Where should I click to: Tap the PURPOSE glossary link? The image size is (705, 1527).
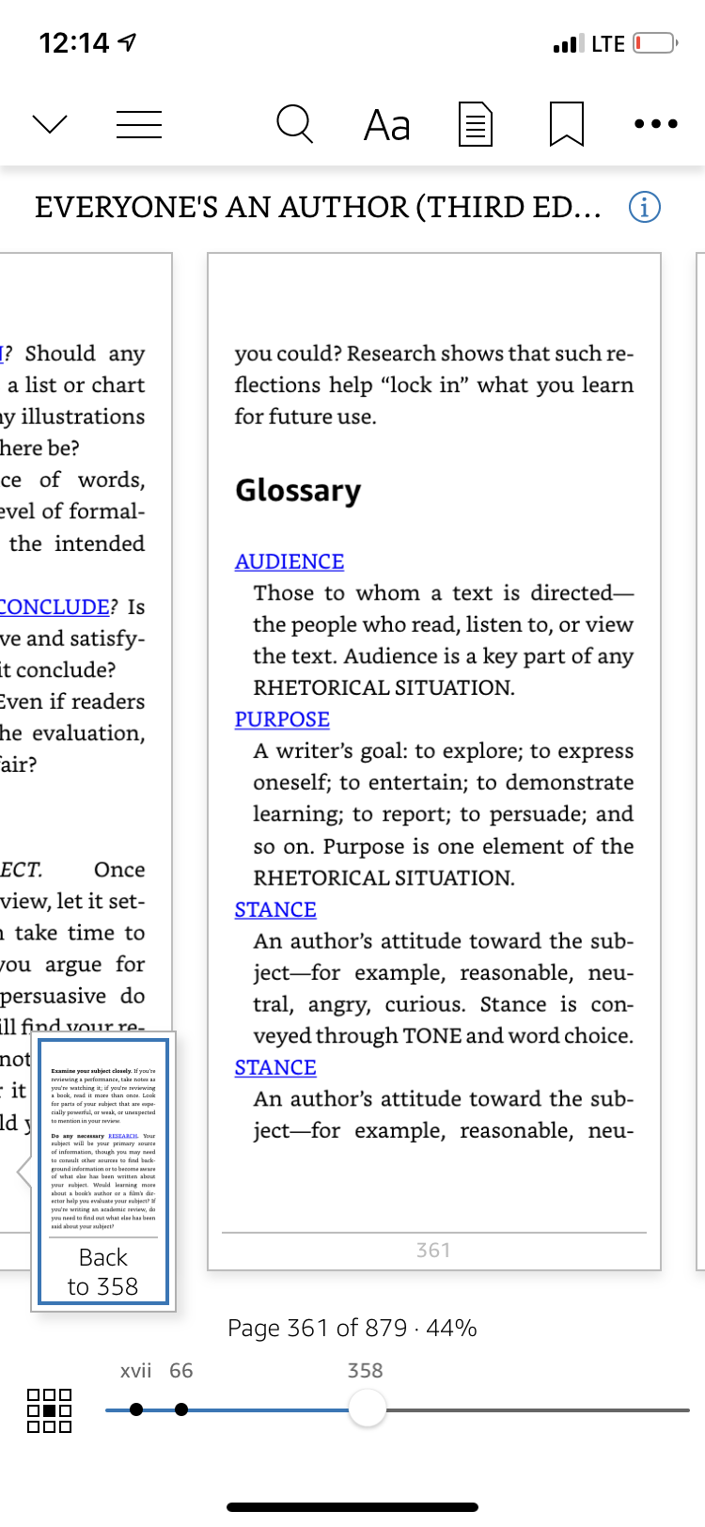[282, 719]
